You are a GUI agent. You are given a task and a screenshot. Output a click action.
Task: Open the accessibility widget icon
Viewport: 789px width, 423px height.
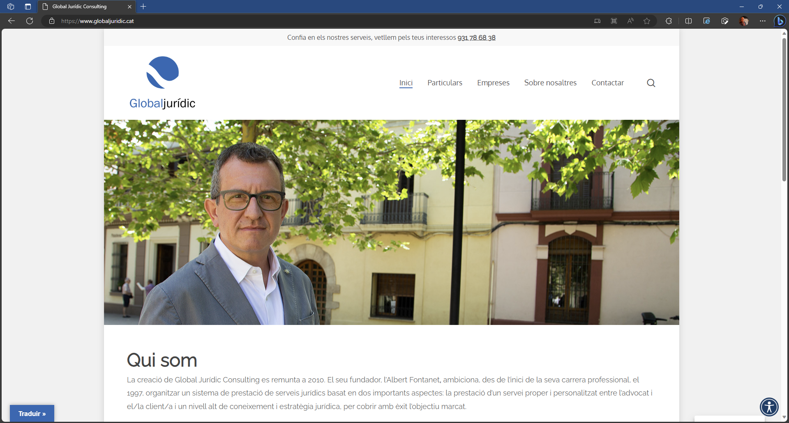pos(769,407)
